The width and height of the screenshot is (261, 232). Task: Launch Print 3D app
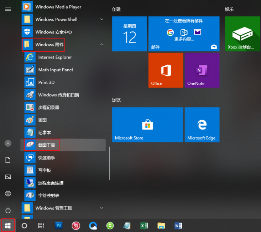[63, 82]
